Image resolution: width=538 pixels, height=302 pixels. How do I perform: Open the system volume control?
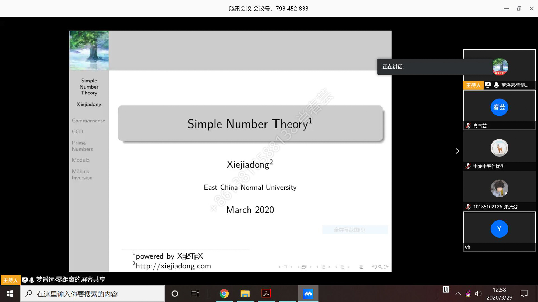click(478, 293)
